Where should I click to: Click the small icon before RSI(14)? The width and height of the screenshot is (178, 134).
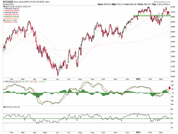pyautogui.click(x=4, y=107)
